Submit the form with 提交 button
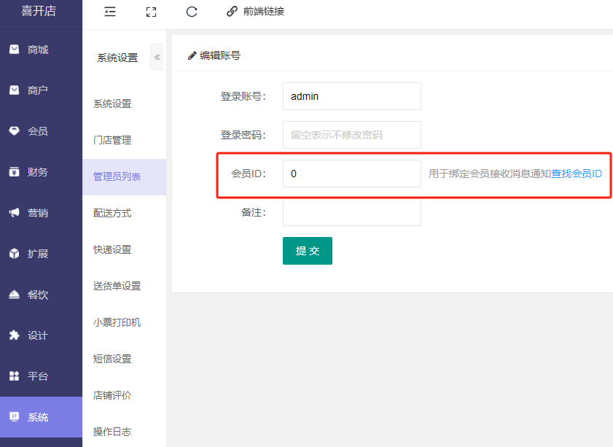This screenshot has width=613, height=447. (308, 251)
